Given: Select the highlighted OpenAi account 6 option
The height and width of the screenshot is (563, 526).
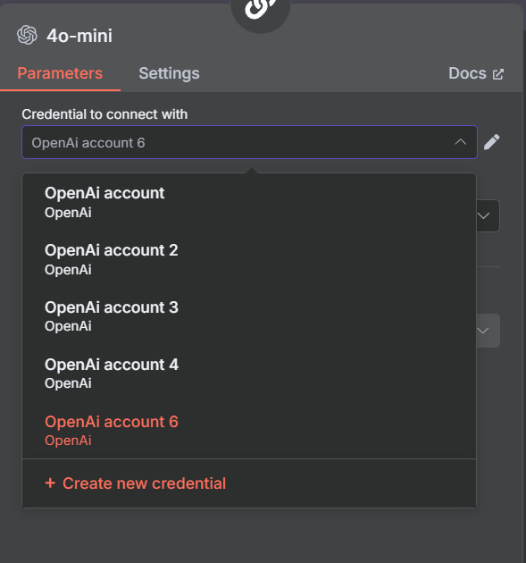Looking at the screenshot, I should coord(249,431).
